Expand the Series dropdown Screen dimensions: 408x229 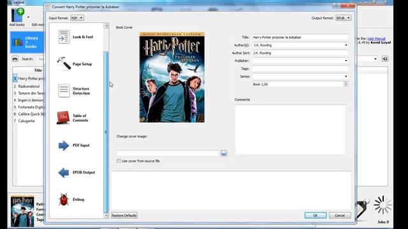tap(346, 76)
